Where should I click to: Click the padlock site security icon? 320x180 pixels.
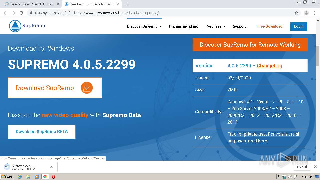[x=31, y=13]
